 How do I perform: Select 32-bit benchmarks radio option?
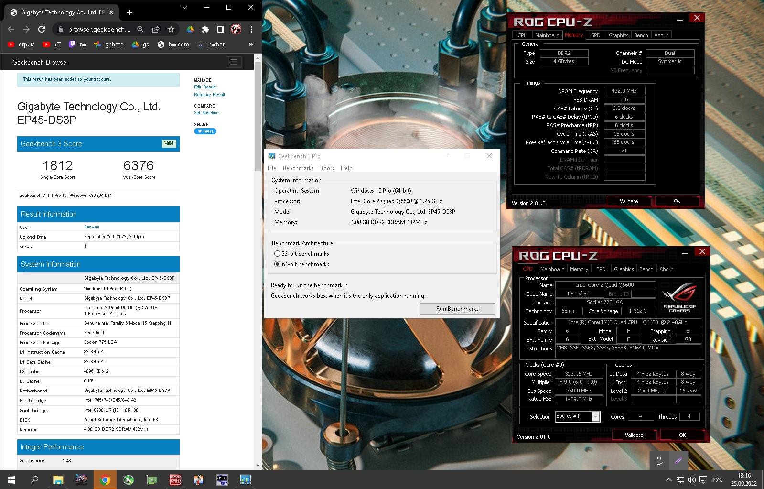(x=277, y=254)
